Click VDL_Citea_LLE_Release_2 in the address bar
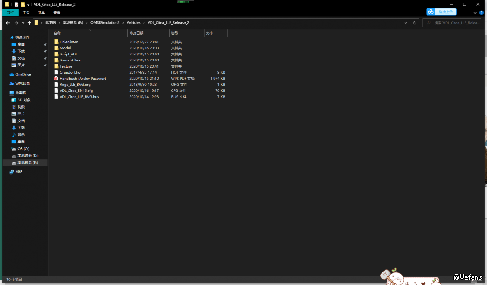Screen dimensions: 487x285 pos(168,23)
